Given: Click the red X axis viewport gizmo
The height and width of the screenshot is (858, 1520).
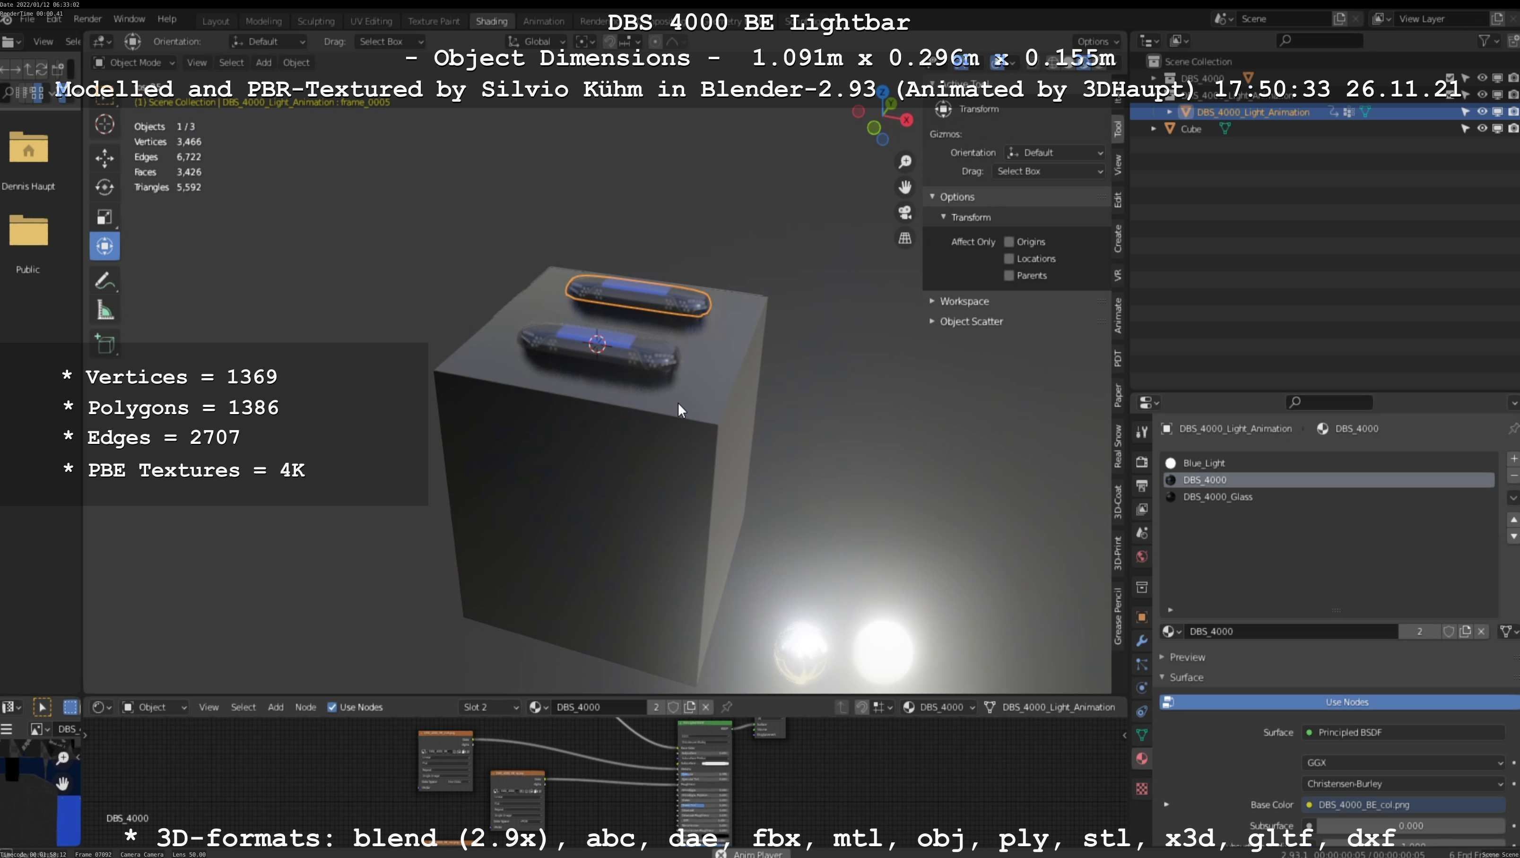Looking at the screenshot, I should (x=907, y=121).
